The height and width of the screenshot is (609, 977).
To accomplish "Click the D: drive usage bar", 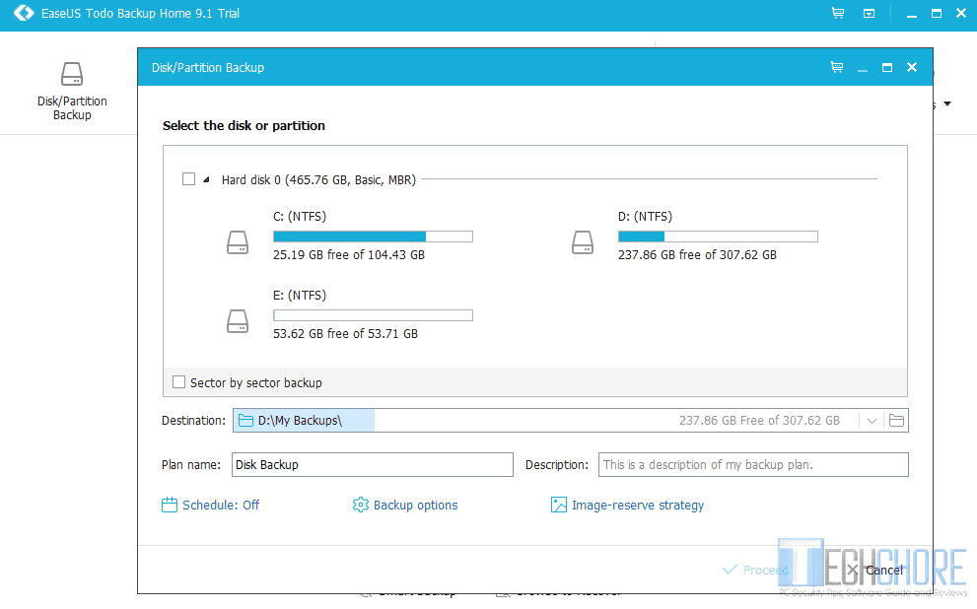I will click(718, 237).
